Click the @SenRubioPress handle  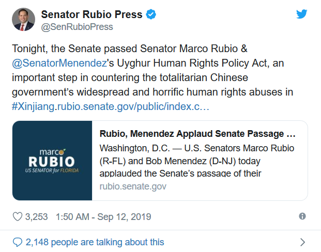77,27
